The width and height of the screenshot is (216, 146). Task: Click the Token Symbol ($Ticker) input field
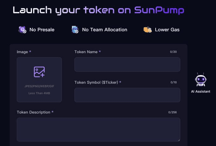click(x=127, y=95)
